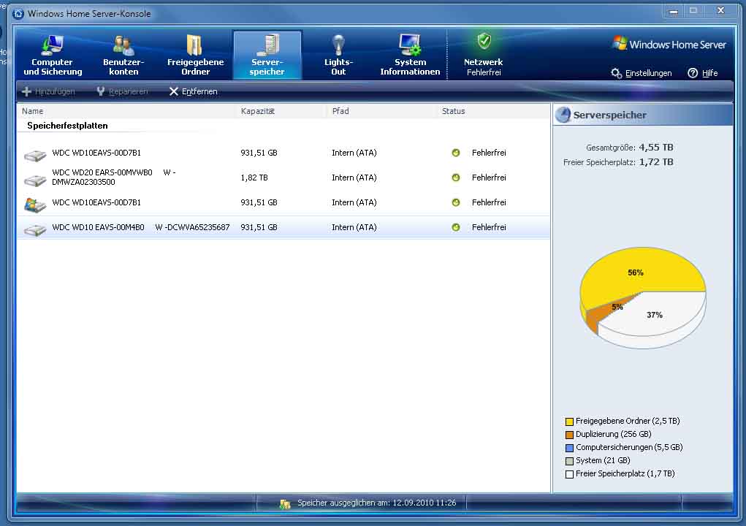Click the white Freier Speicherplatz legend swatch
Viewport: 746px width, 526px height.
pyautogui.click(x=569, y=474)
